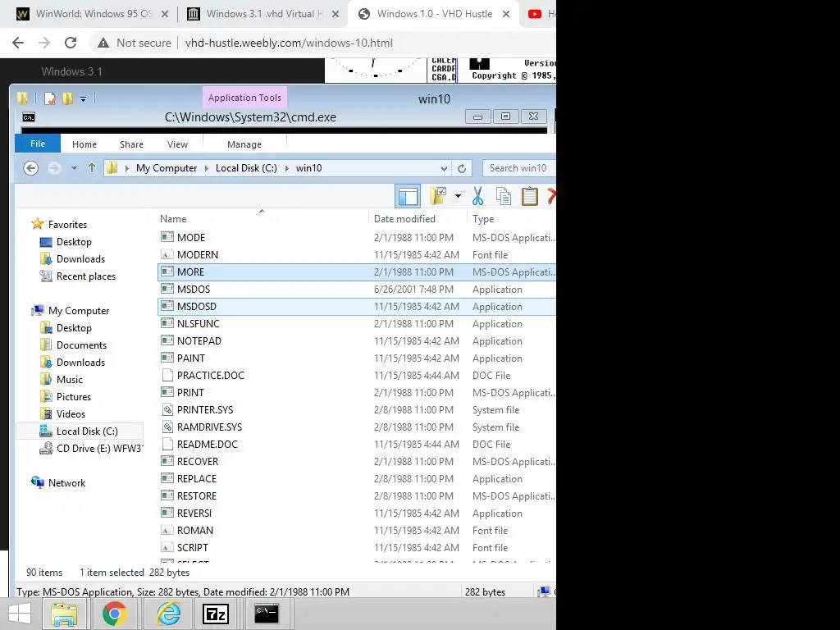The height and width of the screenshot is (630, 840).
Task: Click the Properties icon in the quick access toolbar
Action: click(50, 98)
